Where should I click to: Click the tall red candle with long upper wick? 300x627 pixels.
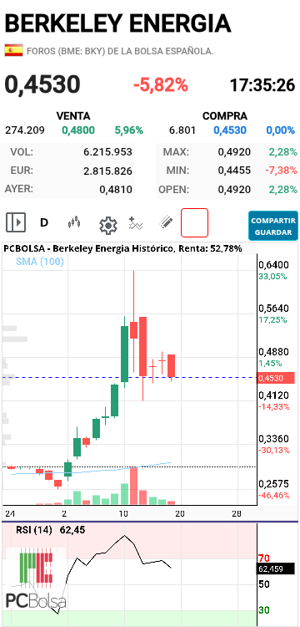134,321
